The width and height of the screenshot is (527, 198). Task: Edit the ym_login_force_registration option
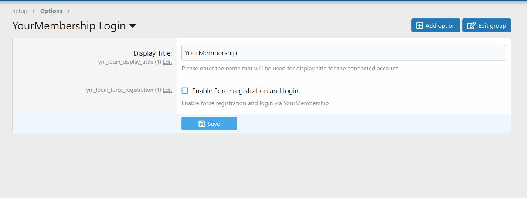(x=167, y=90)
